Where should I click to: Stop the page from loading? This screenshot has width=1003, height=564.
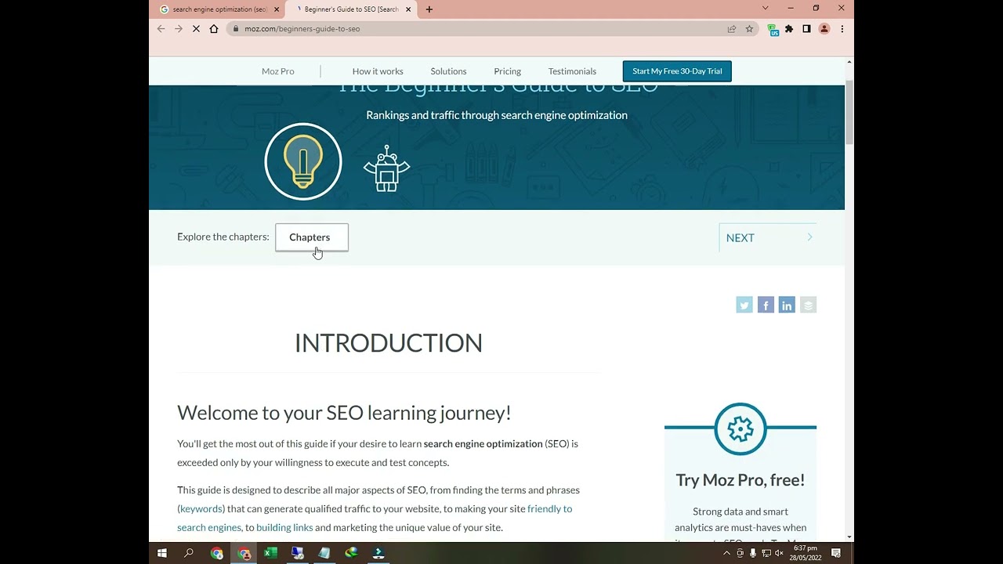196,29
